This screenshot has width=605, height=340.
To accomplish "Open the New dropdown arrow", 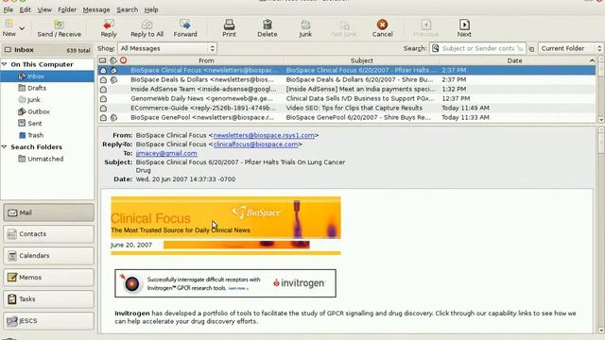I will coord(22,28).
